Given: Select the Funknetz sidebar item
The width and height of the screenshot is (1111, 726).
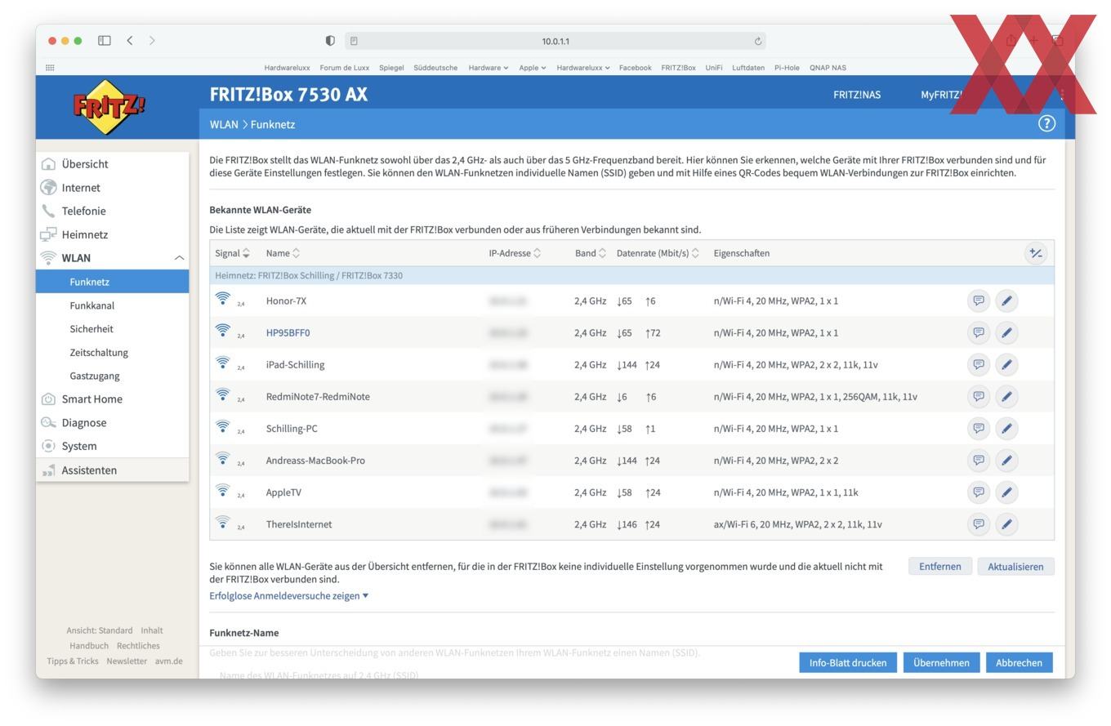Looking at the screenshot, I should 113,282.
